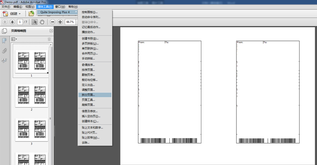This screenshot has height=165, width=317.
Task: Select page 3 thumbnail
Action: [31, 130]
